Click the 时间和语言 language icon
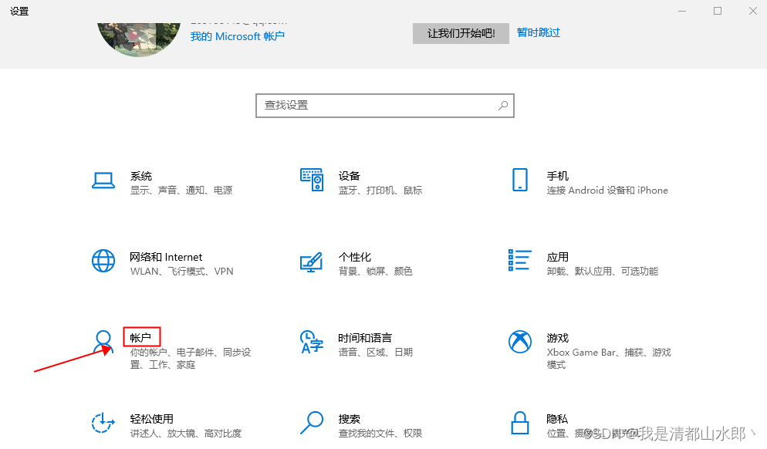767x449 pixels. [x=311, y=343]
